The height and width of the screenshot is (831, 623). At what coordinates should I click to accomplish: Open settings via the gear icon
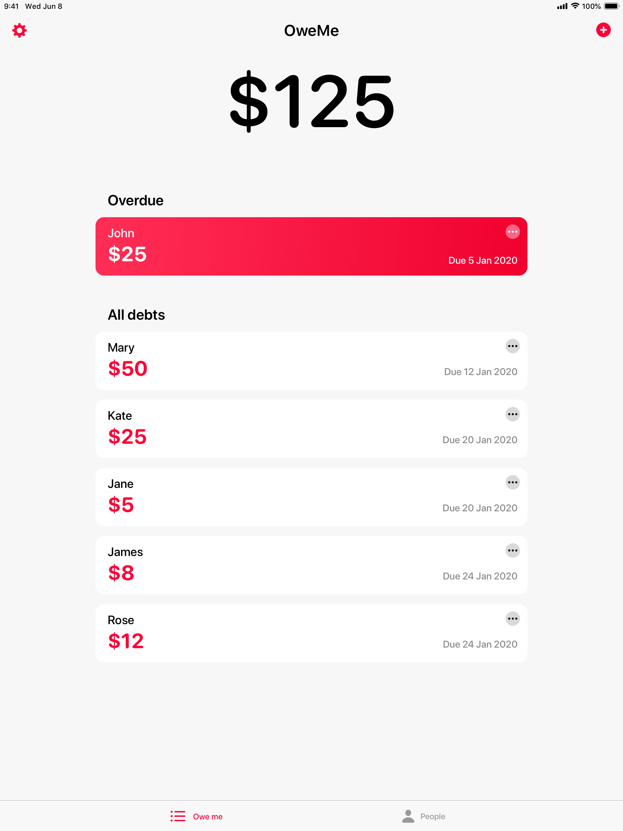coord(19,30)
